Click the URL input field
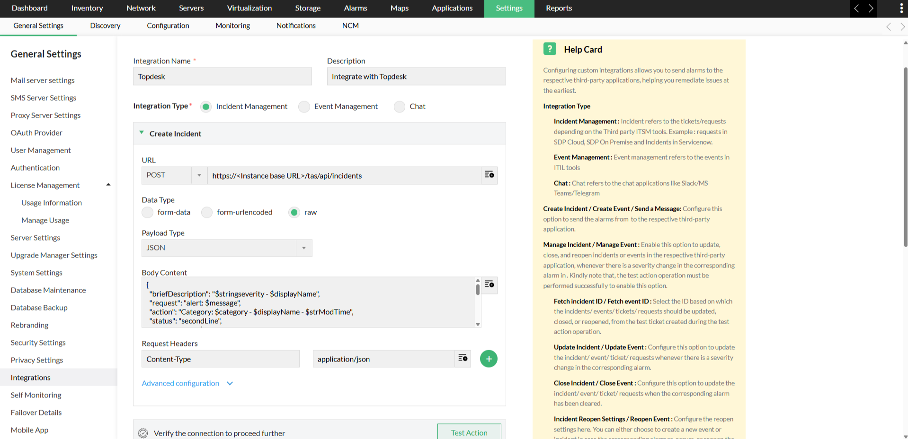Image resolution: width=908 pixels, height=439 pixels. 344,175
